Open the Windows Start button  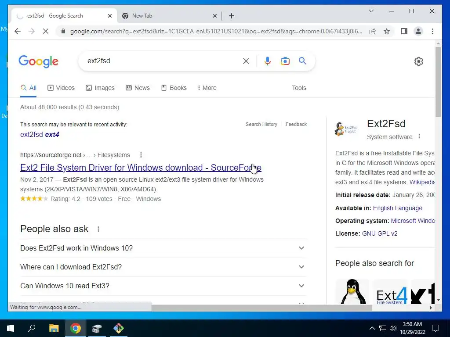click(11, 328)
